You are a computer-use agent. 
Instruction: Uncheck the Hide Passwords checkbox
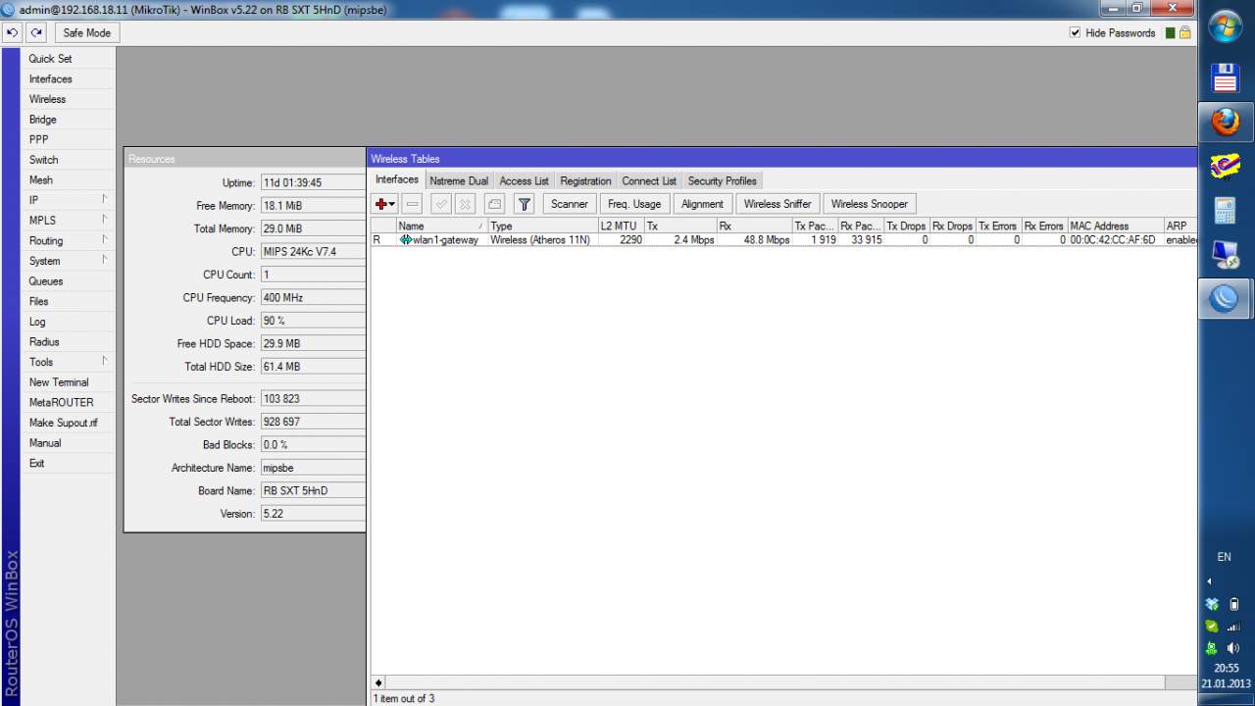(1076, 32)
